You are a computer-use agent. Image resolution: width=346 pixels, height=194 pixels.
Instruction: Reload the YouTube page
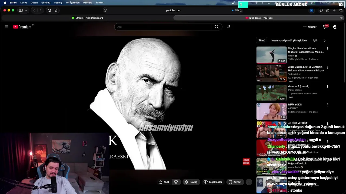tap(241, 10)
